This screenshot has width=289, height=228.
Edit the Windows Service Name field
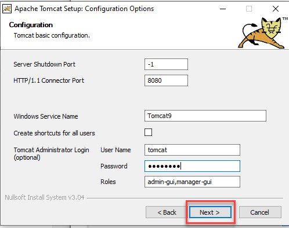point(205,116)
